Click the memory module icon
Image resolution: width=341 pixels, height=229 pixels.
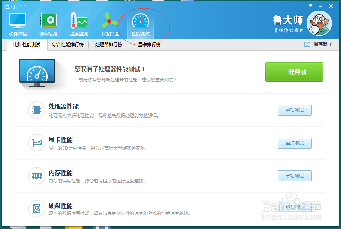pyautogui.click(x=37, y=176)
